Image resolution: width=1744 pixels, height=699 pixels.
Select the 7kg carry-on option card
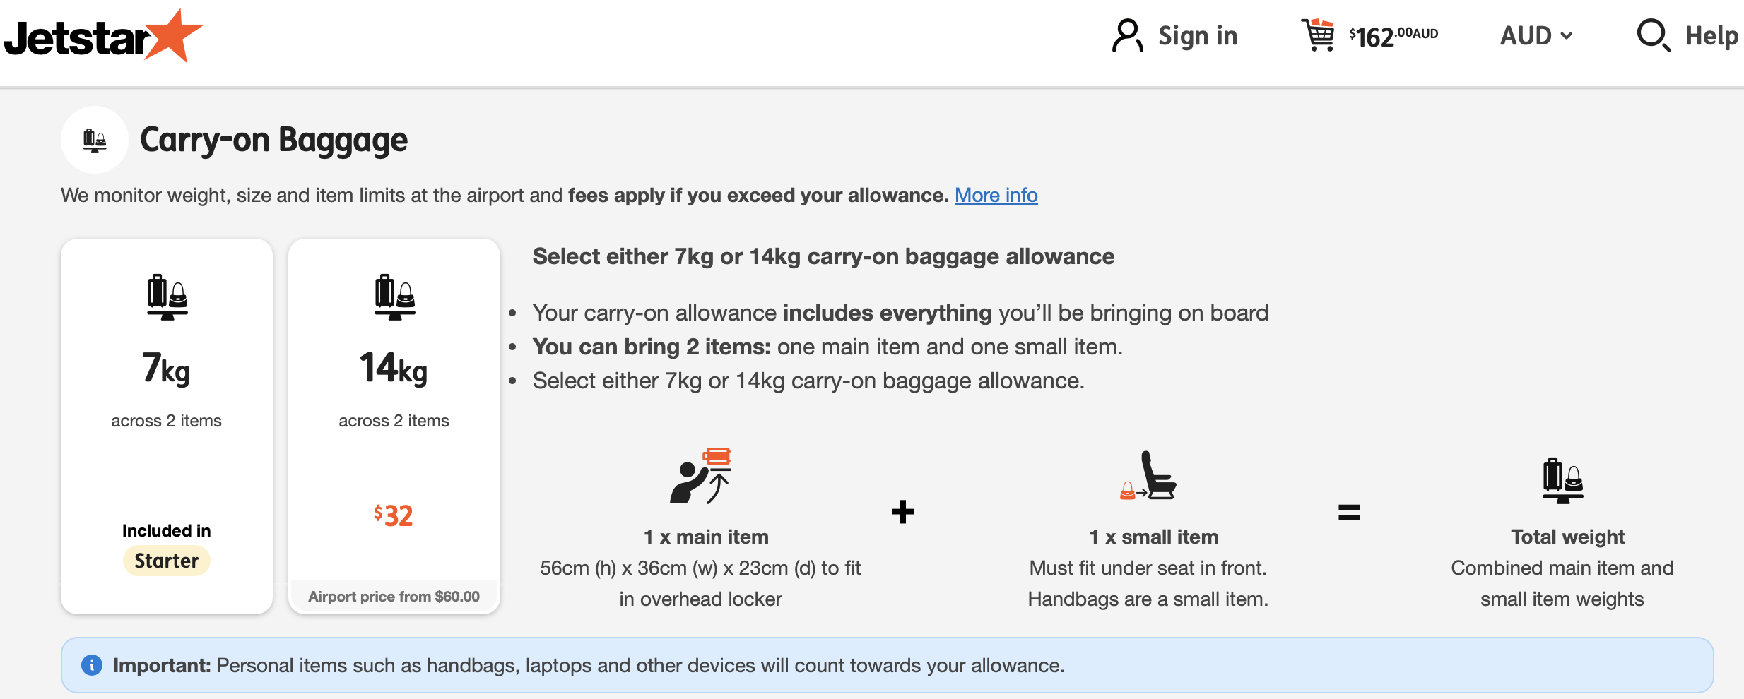167,426
